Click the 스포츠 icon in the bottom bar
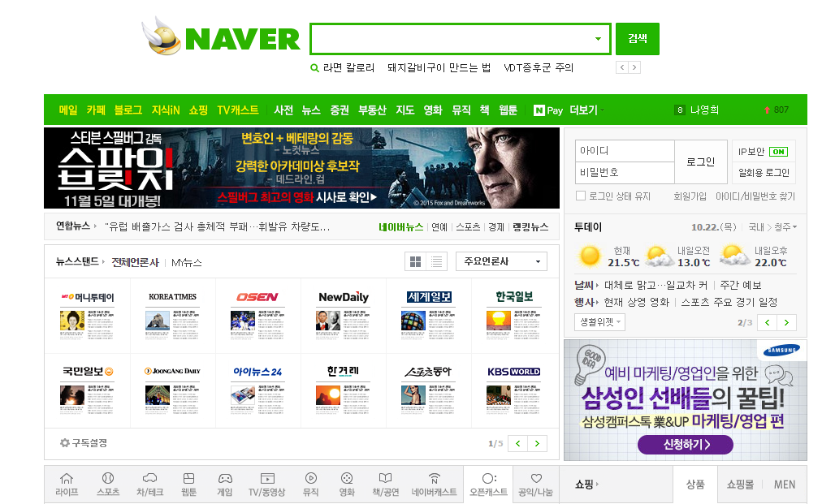835x504 pixels. point(107,484)
